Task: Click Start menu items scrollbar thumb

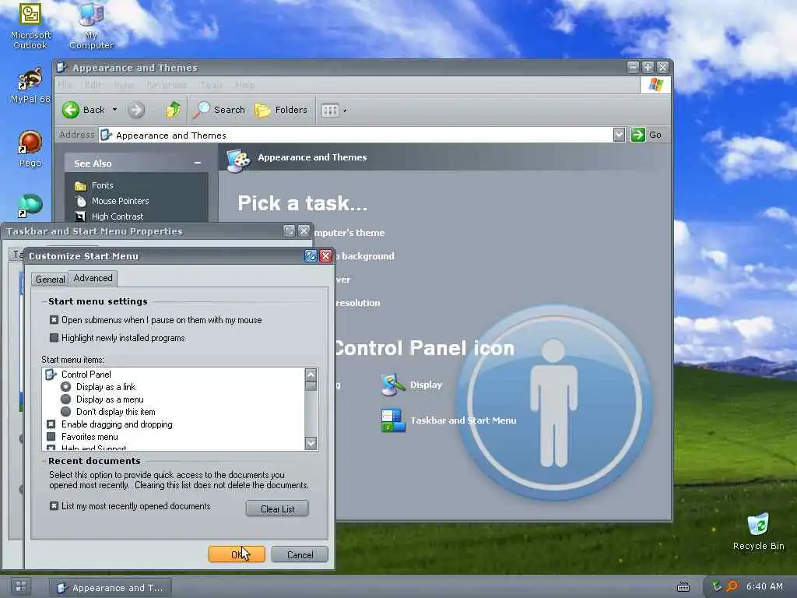Action: (x=311, y=386)
